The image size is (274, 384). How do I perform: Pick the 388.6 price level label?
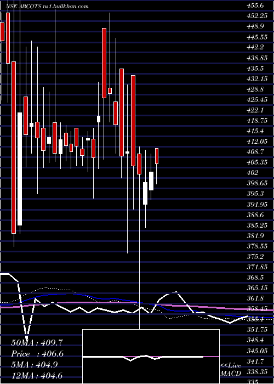255,215
